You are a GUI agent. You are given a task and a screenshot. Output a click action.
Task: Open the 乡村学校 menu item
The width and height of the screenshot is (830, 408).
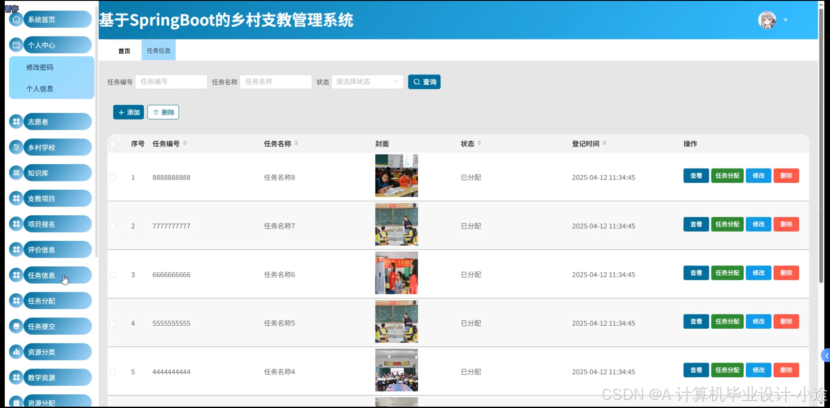pyautogui.click(x=57, y=147)
